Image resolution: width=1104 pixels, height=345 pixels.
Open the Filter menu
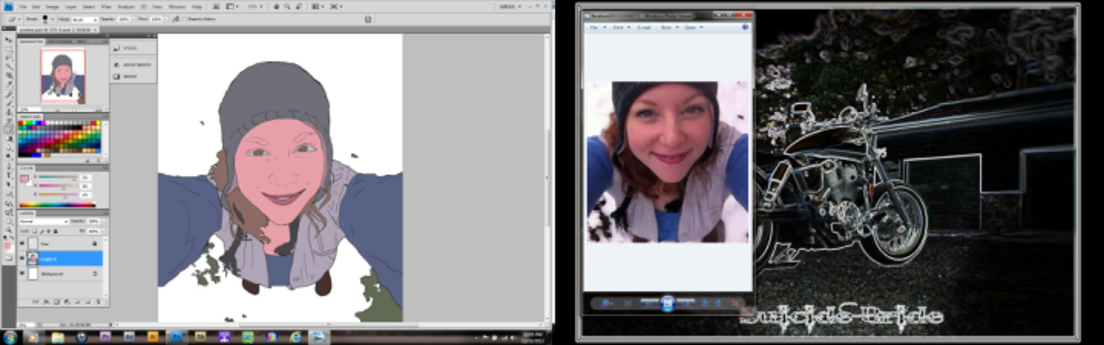tap(106, 7)
